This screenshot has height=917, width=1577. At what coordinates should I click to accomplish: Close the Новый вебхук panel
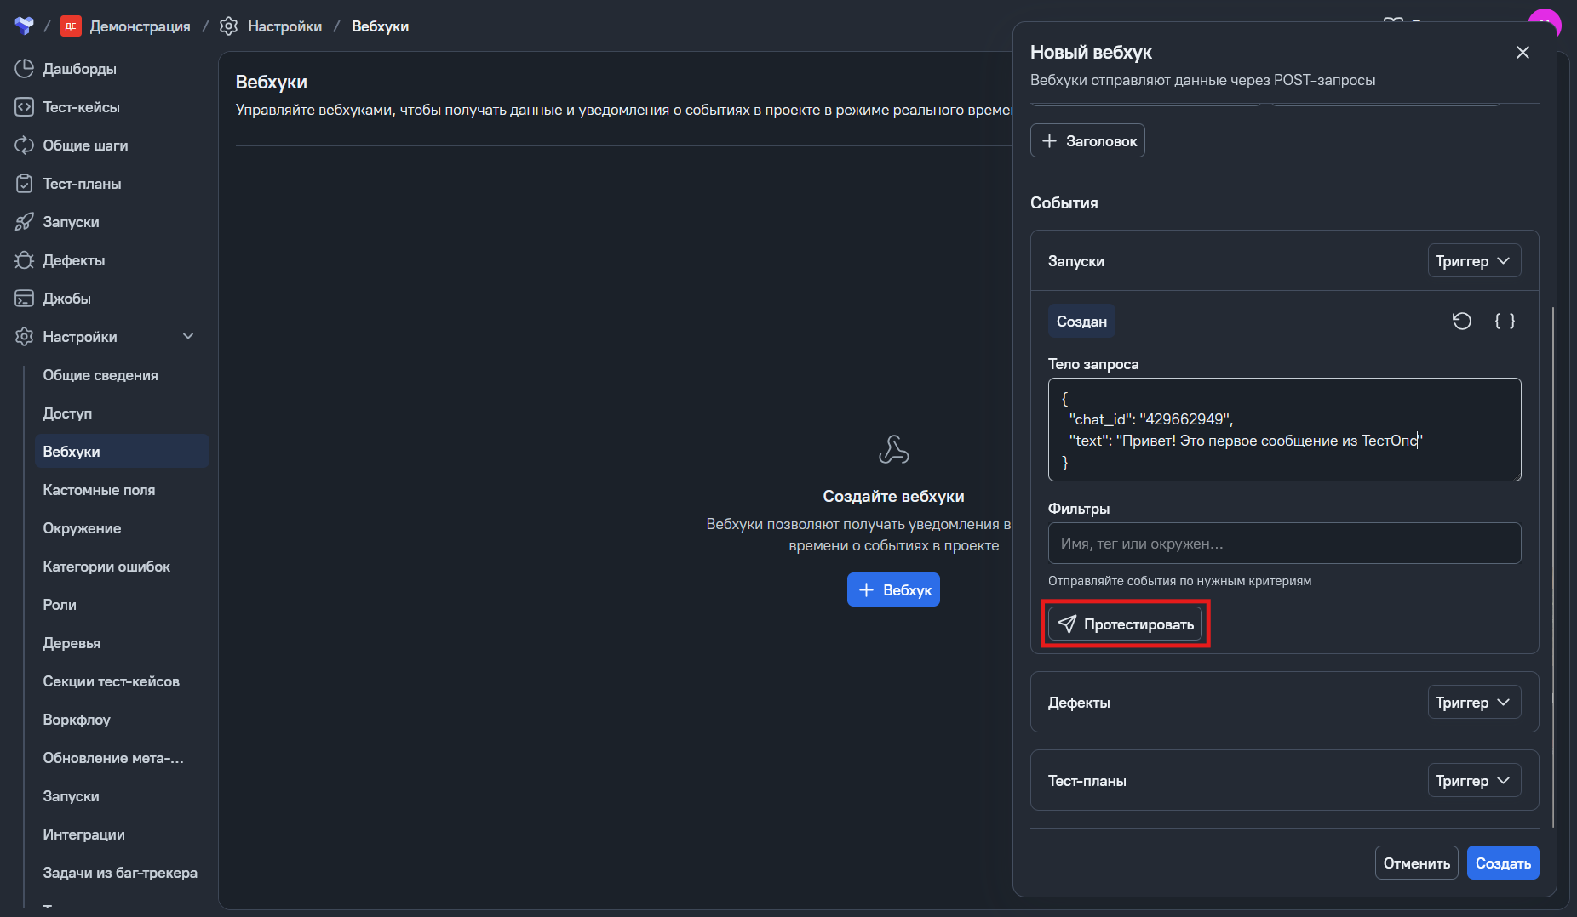pos(1523,53)
